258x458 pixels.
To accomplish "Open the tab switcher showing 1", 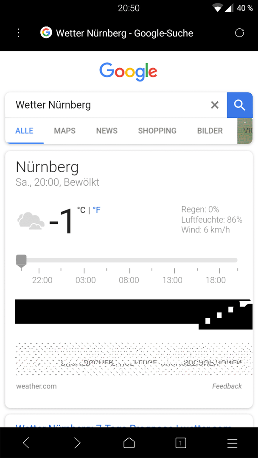I will coord(181,443).
